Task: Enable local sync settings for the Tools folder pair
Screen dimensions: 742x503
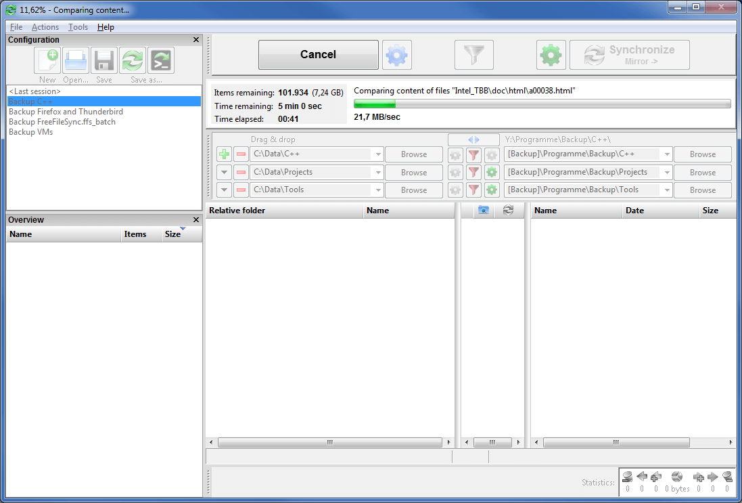Action: coord(492,190)
